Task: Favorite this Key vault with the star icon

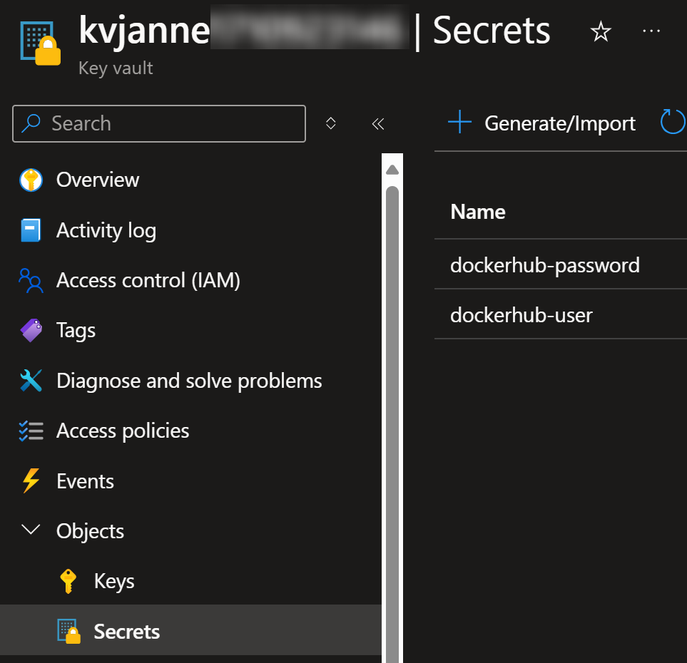Action: [600, 32]
